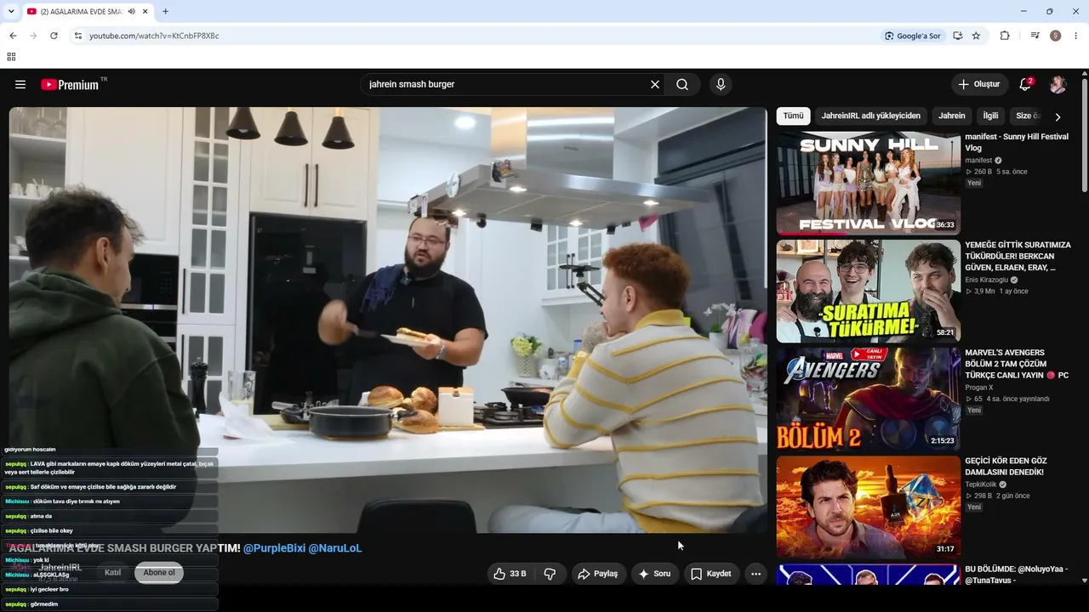The image size is (1089, 612).
Task: Open the Enis Kirazoglu channel link
Action: 986,280
